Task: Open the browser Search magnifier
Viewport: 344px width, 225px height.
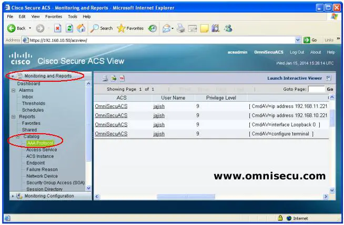Action: tap(95, 28)
